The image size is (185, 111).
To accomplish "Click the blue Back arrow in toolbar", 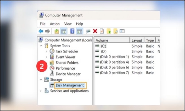I will 41,31.
